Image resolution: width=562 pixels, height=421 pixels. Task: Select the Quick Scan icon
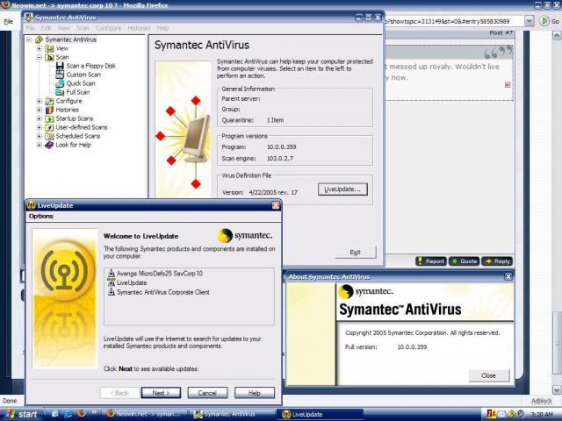[x=60, y=83]
